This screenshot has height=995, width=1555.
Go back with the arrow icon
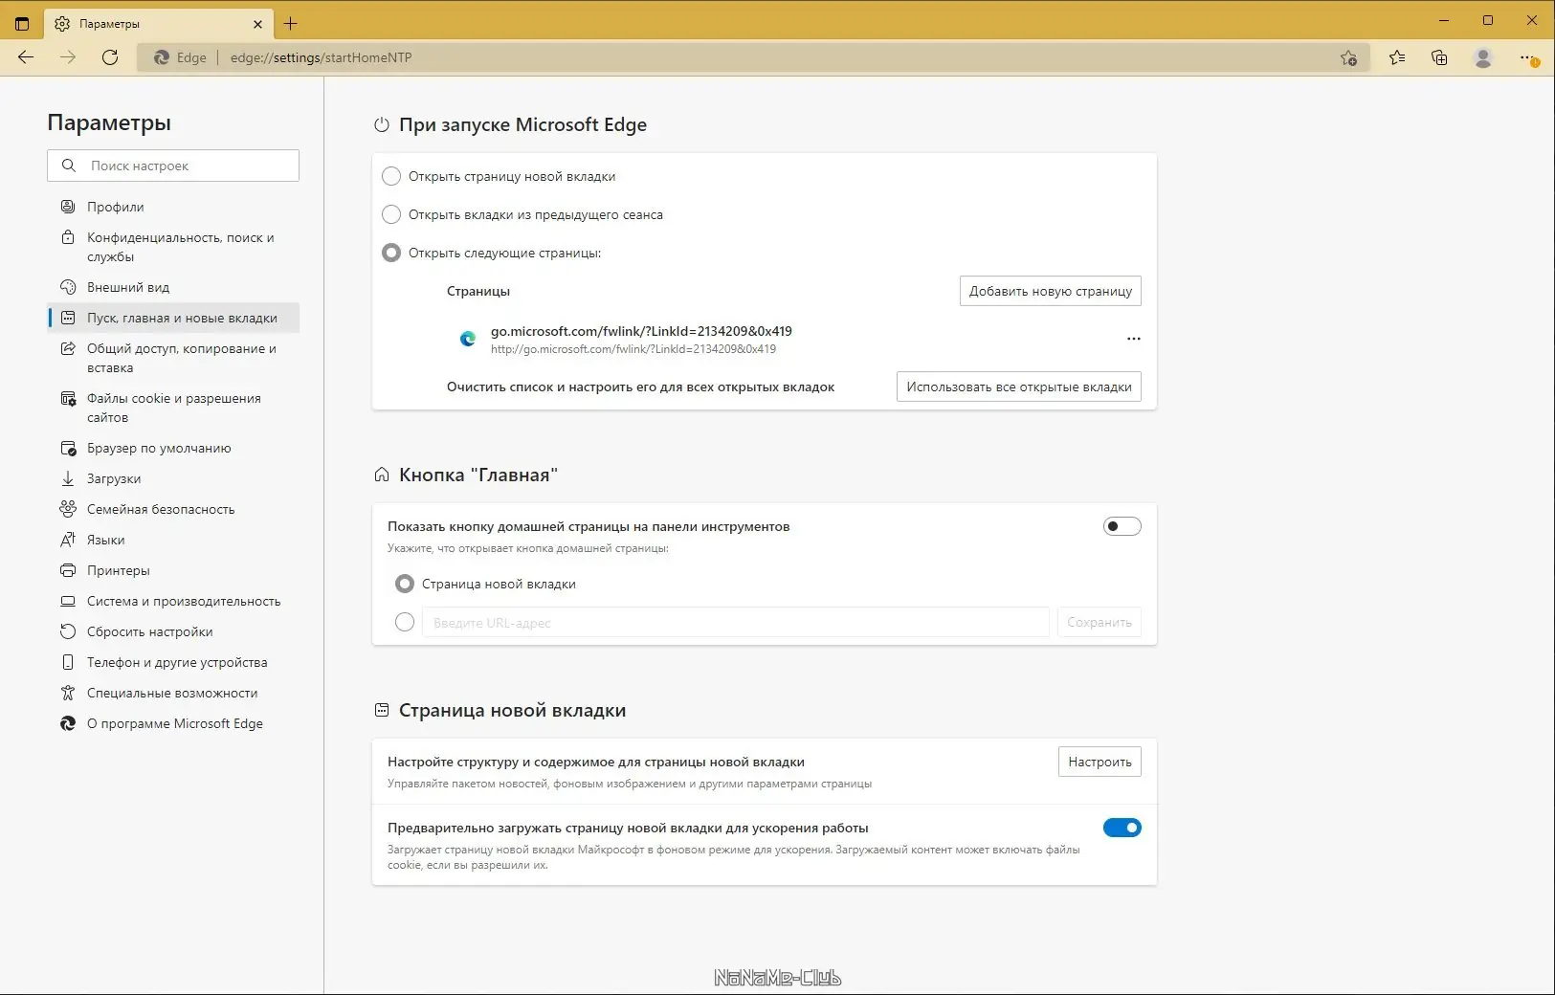coord(26,57)
